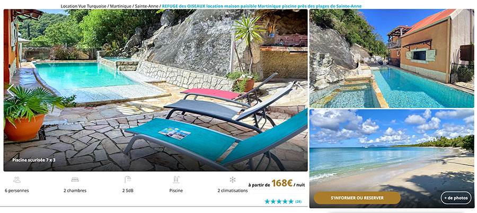477x213 pixels.
Task: Click the 2 chambres bed icon
Action: point(75,180)
